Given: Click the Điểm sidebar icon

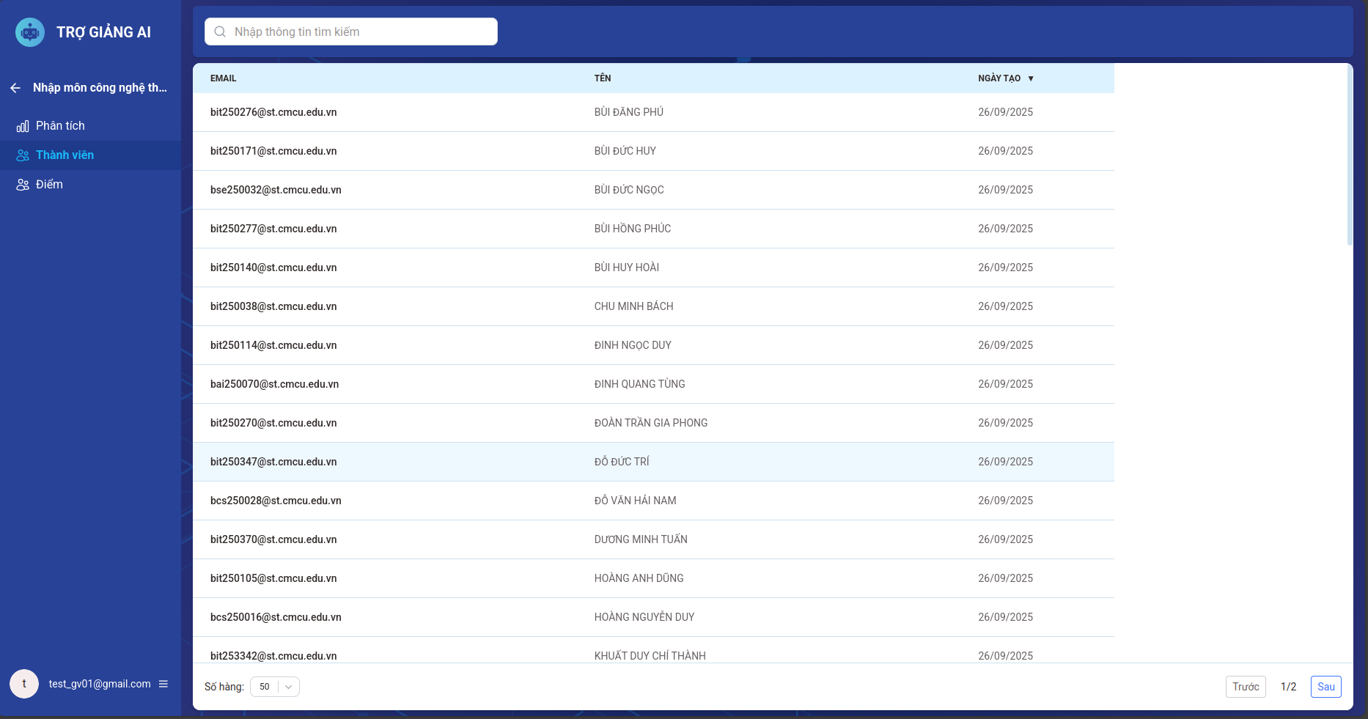Looking at the screenshot, I should [x=23, y=185].
